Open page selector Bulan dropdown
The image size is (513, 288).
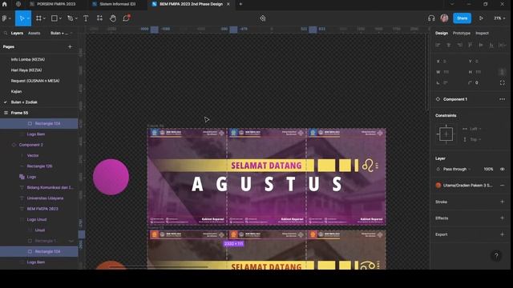coord(62,33)
